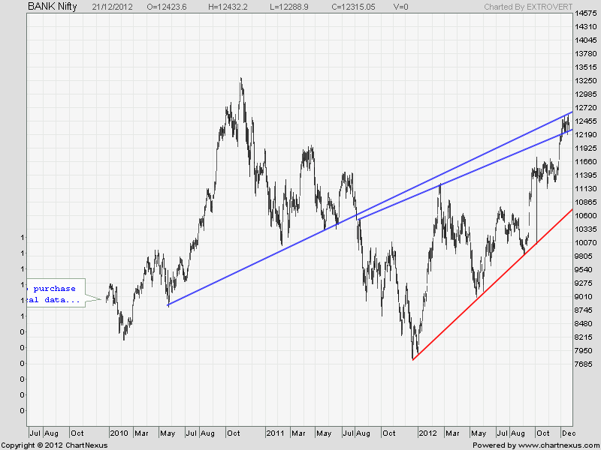Select the 2012 year marker on time axis
The image size is (601, 450).
pyautogui.click(x=428, y=433)
